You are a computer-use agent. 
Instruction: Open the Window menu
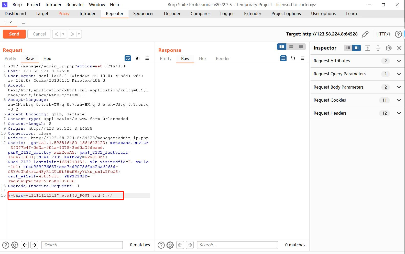coord(97,5)
